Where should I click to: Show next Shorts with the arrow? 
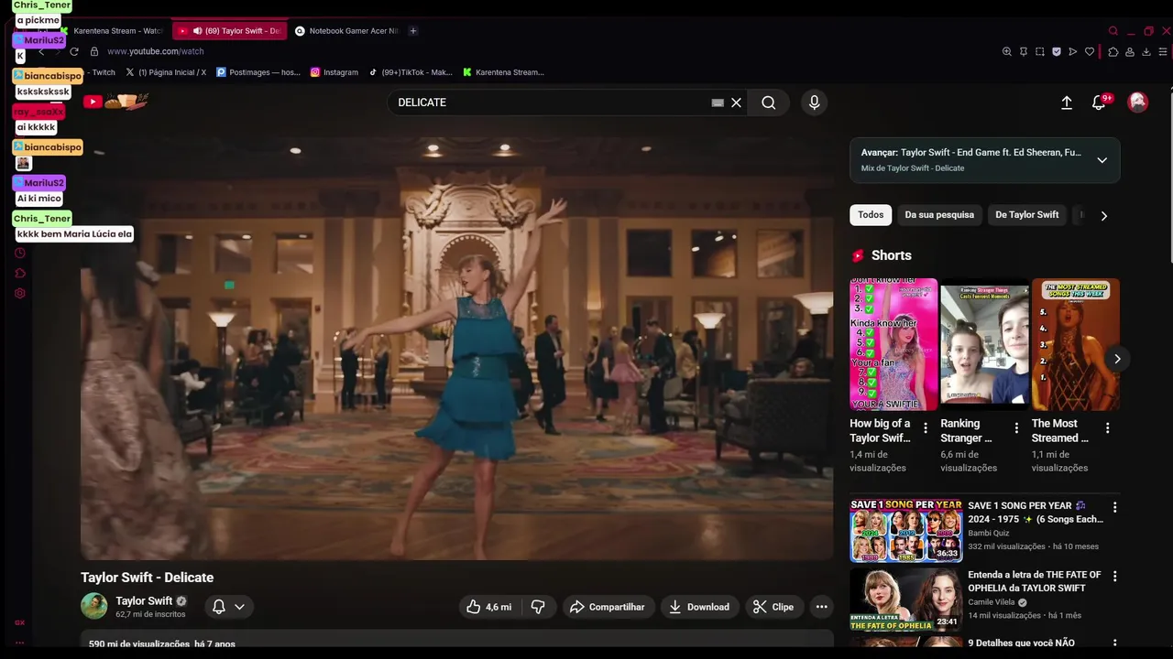click(x=1117, y=359)
